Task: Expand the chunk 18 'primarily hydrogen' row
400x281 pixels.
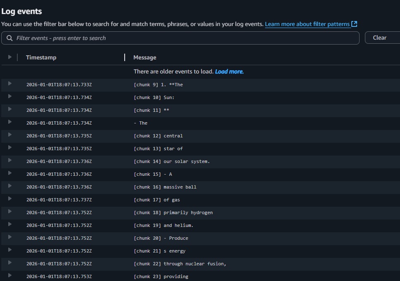Action: pos(10,212)
